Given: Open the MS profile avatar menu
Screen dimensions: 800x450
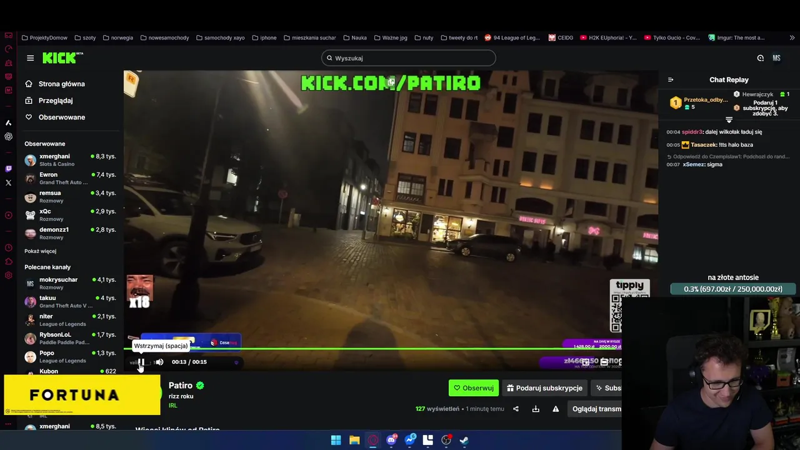Looking at the screenshot, I should pyautogui.click(x=776, y=58).
